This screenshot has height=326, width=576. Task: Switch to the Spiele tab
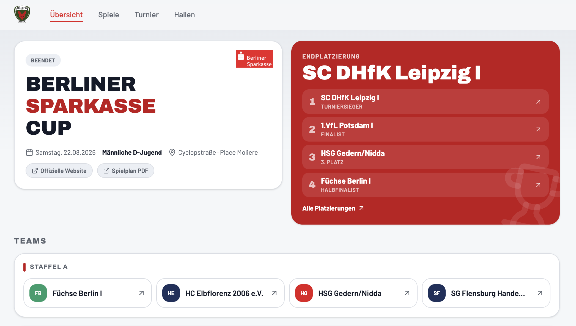(109, 15)
